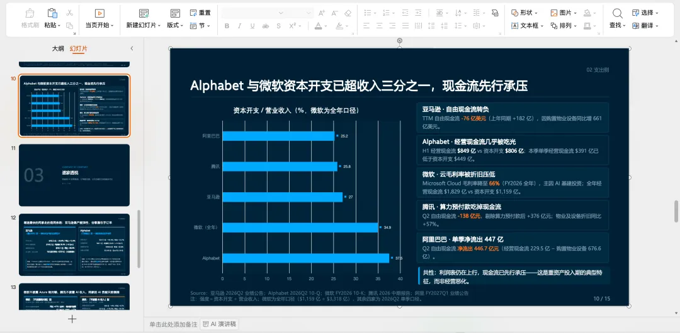
Task: Open the font name combo box
Action: click(253, 13)
